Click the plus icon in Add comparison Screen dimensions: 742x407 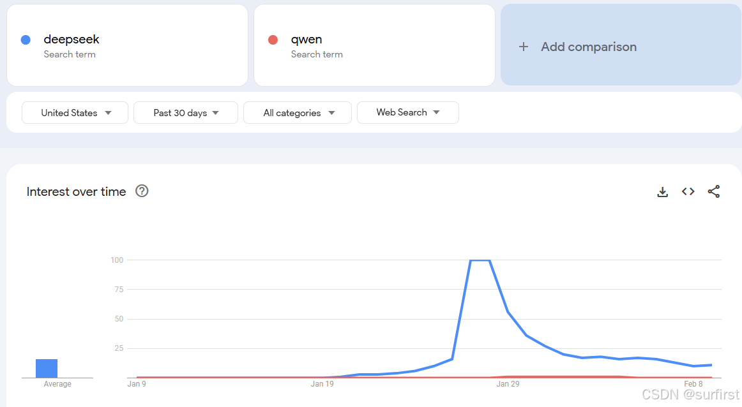(524, 47)
